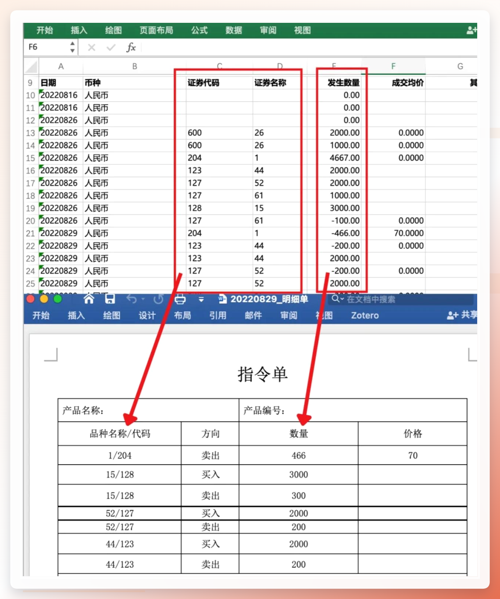Open Word 插入 tab

point(76,316)
